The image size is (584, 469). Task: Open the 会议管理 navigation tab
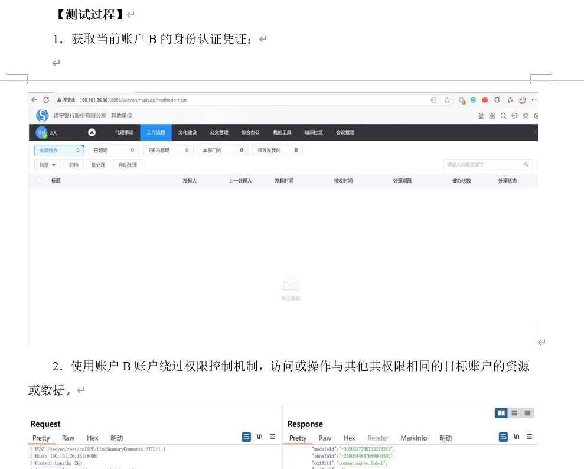tap(345, 132)
